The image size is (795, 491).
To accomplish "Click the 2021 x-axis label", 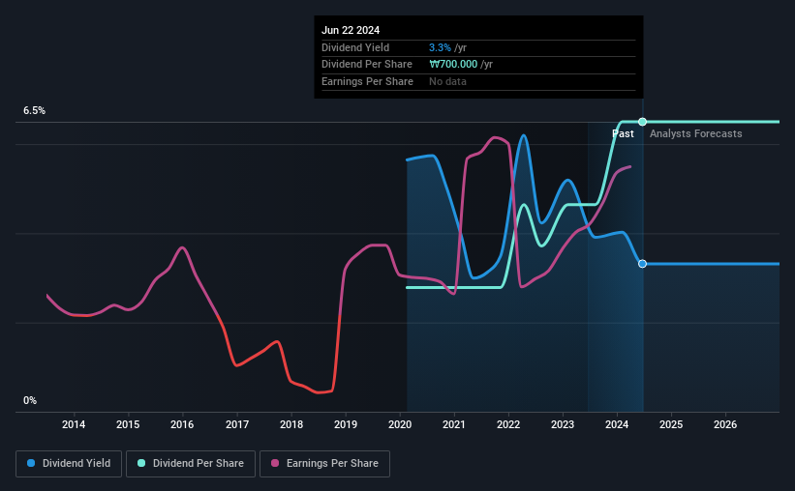I will point(454,424).
